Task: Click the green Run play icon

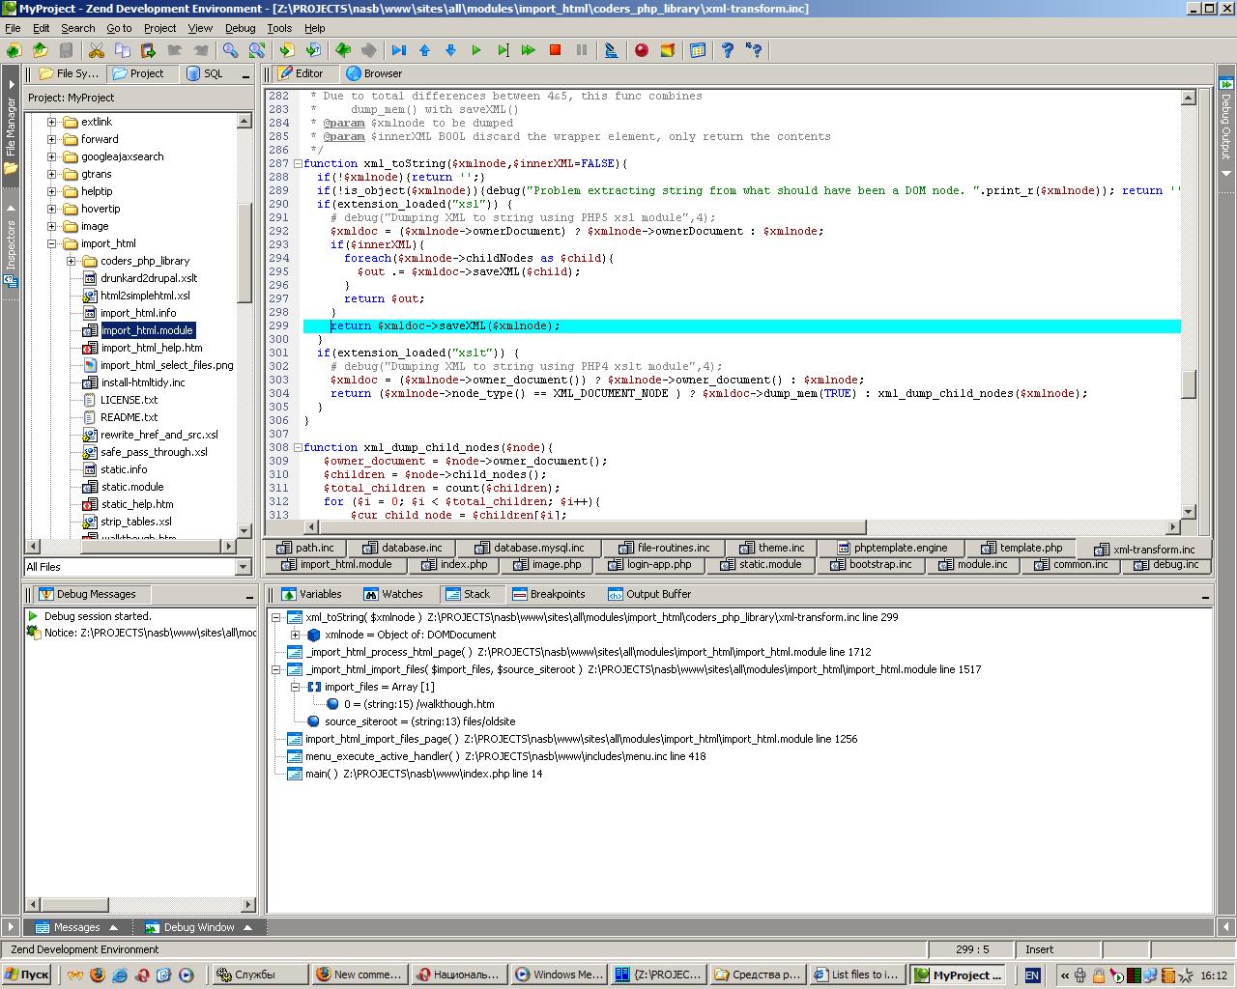Action: [476, 50]
